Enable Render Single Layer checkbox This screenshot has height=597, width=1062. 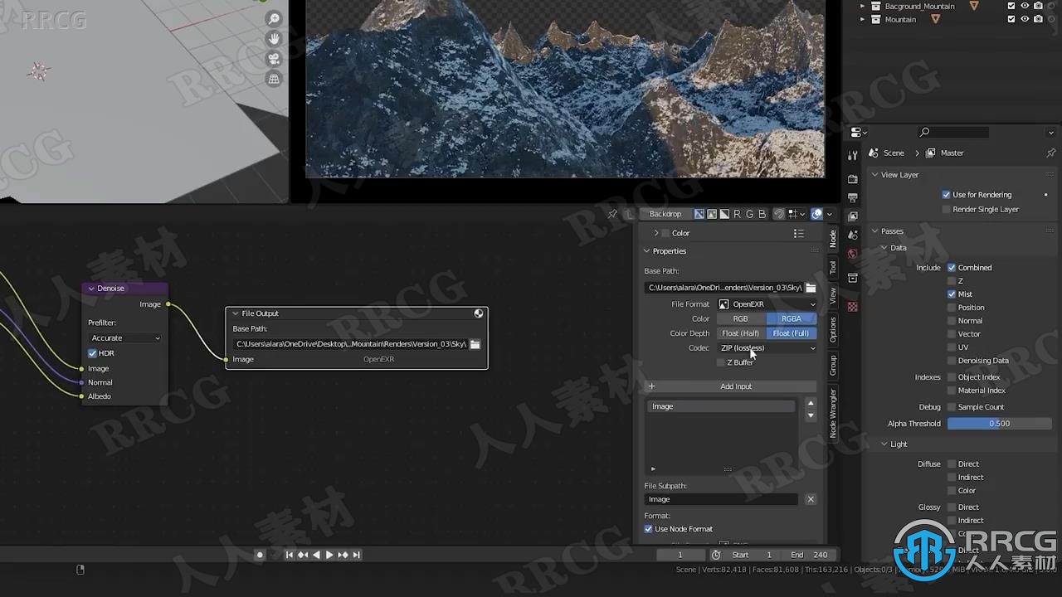[946, 210]
